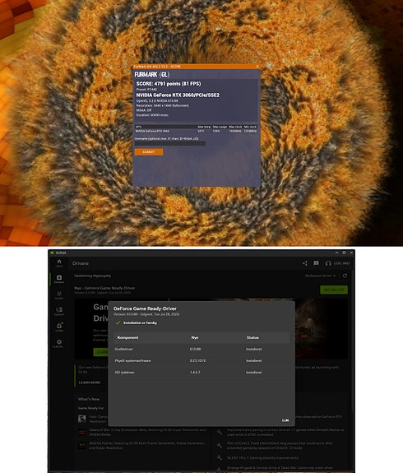Open the Redeem sidebar icon with notification dot
The image size is (403, 473).
pyautogui.click(x=59, y=327)
